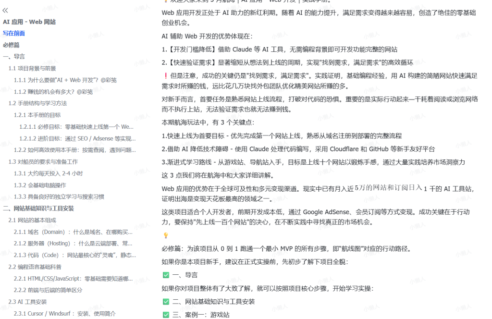Open 2.3.1 Cursor / Windsurf entry
This screenshot has height=319, width=492.
point(64,313)
